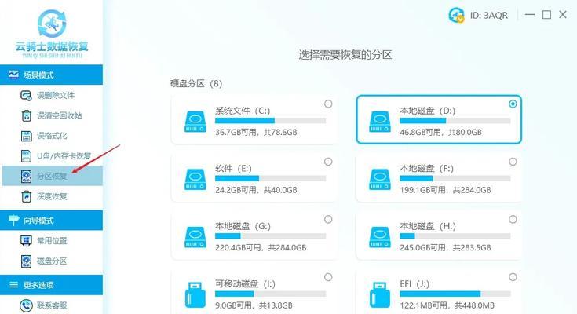
Task: Click the EFI (J:) USB icon
Action: coord(380,295)
